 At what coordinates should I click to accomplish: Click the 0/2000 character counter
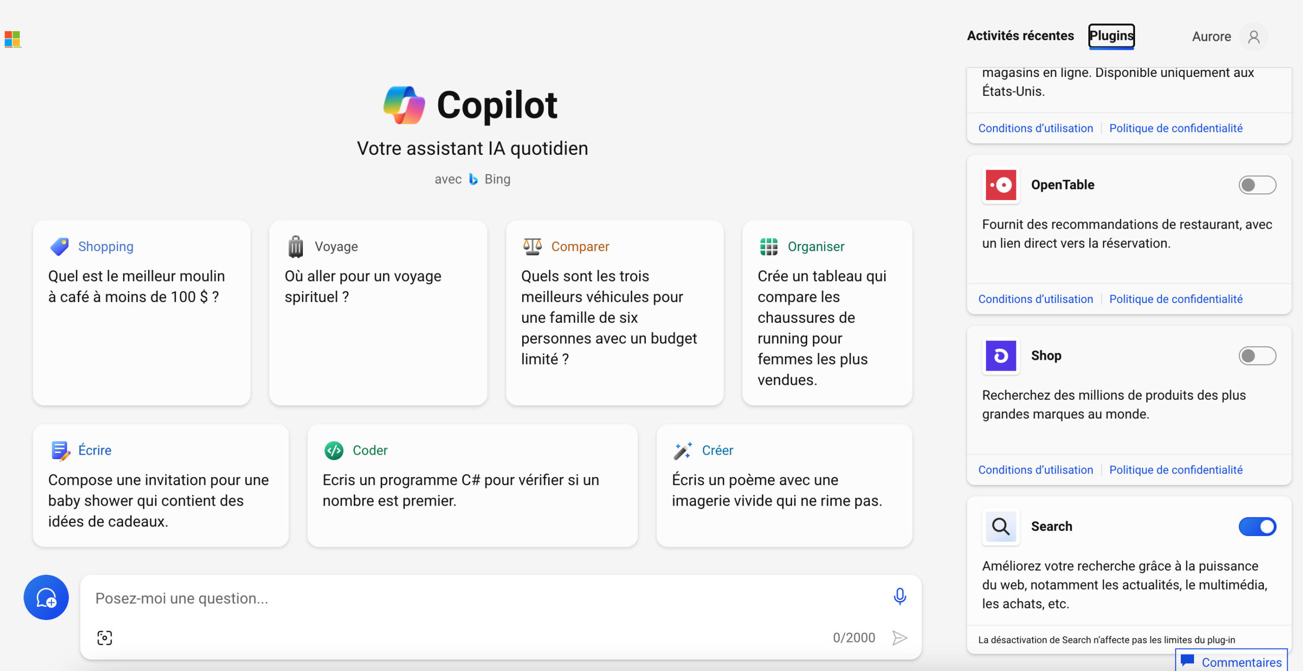coord(854,637)
